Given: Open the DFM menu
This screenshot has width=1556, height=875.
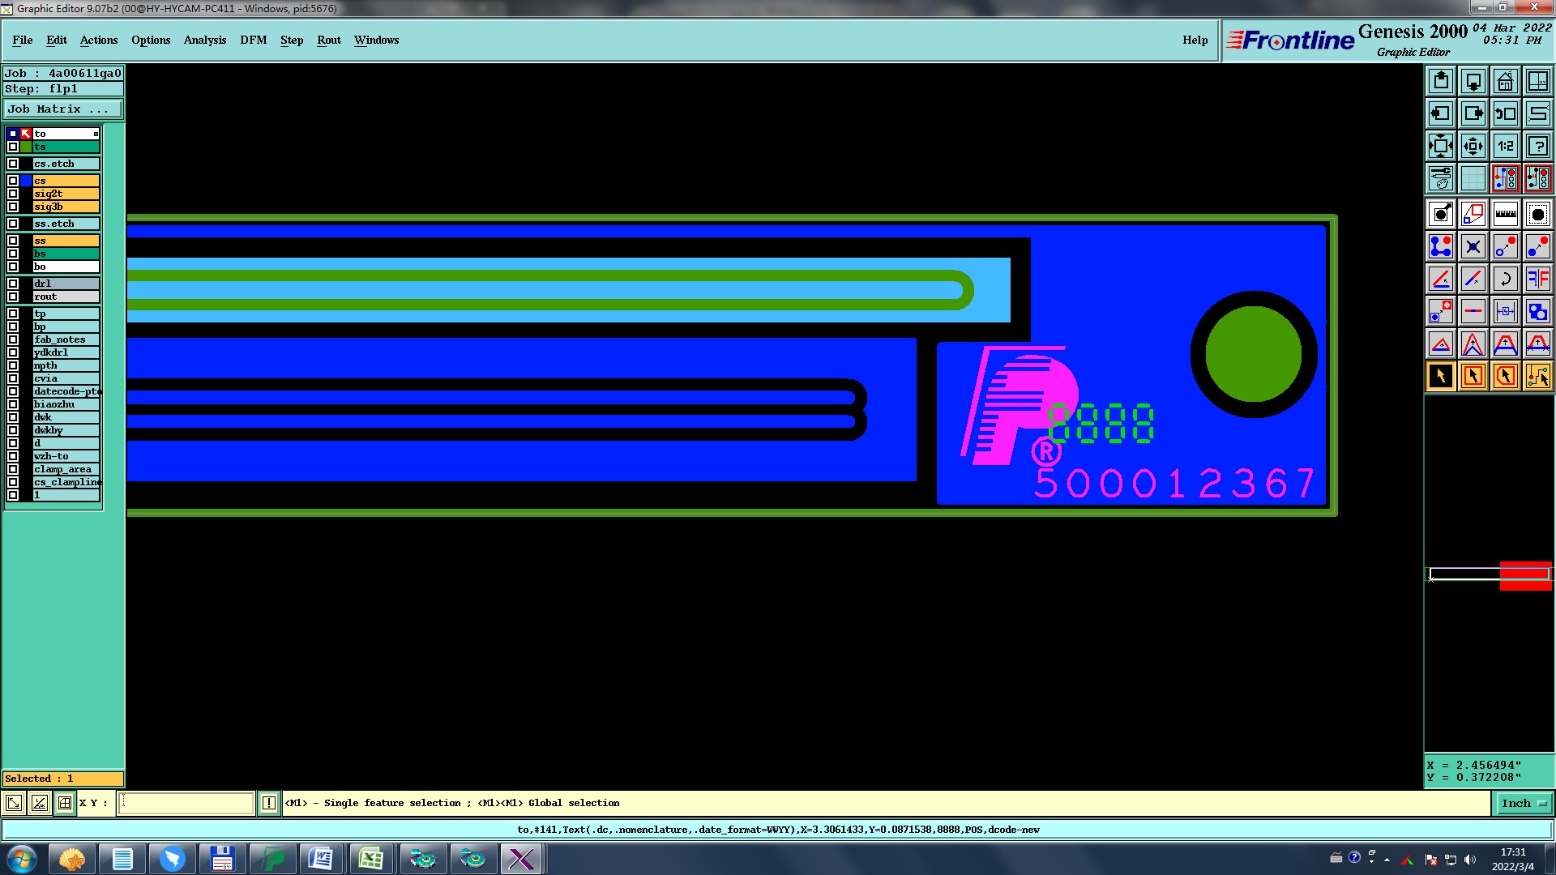Looking at the screenshot, I should 253,40.
